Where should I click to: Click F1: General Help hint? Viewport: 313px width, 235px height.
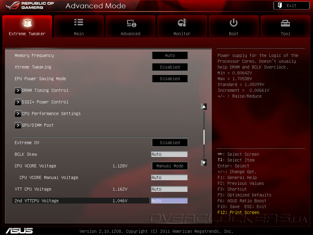pyautogui.click(x=237, y=177)
